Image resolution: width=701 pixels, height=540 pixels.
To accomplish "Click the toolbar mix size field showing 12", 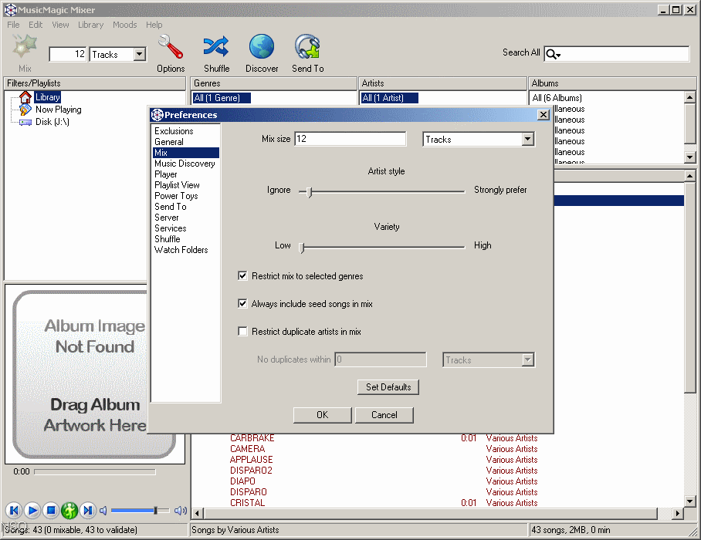I will (67, 55).
